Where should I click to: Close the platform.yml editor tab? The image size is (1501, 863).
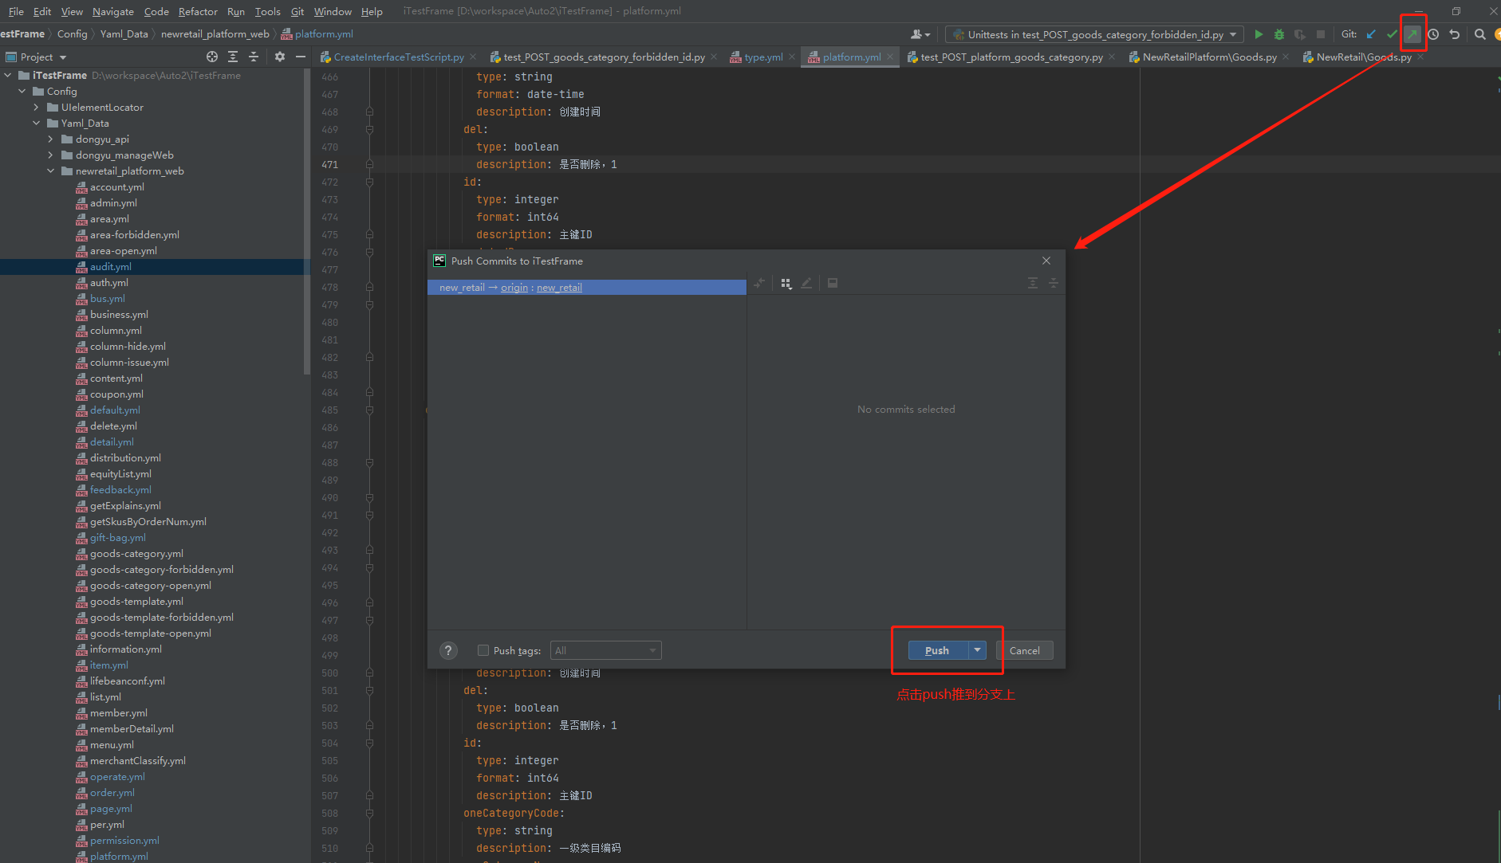tap(890, 57)
